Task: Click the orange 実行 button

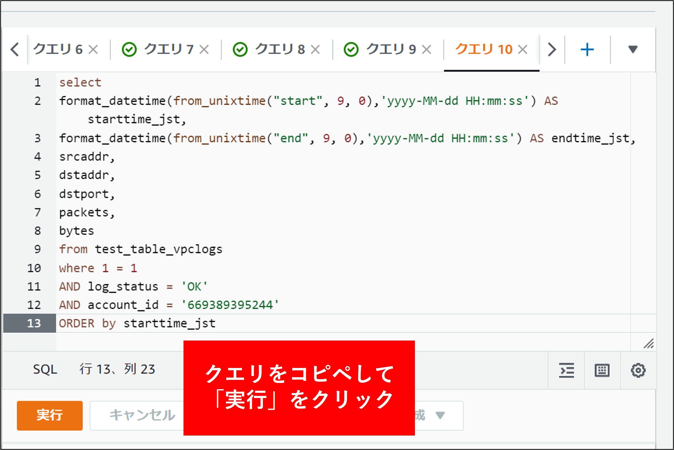Action: pyautogui.click(x=50, y=415)
